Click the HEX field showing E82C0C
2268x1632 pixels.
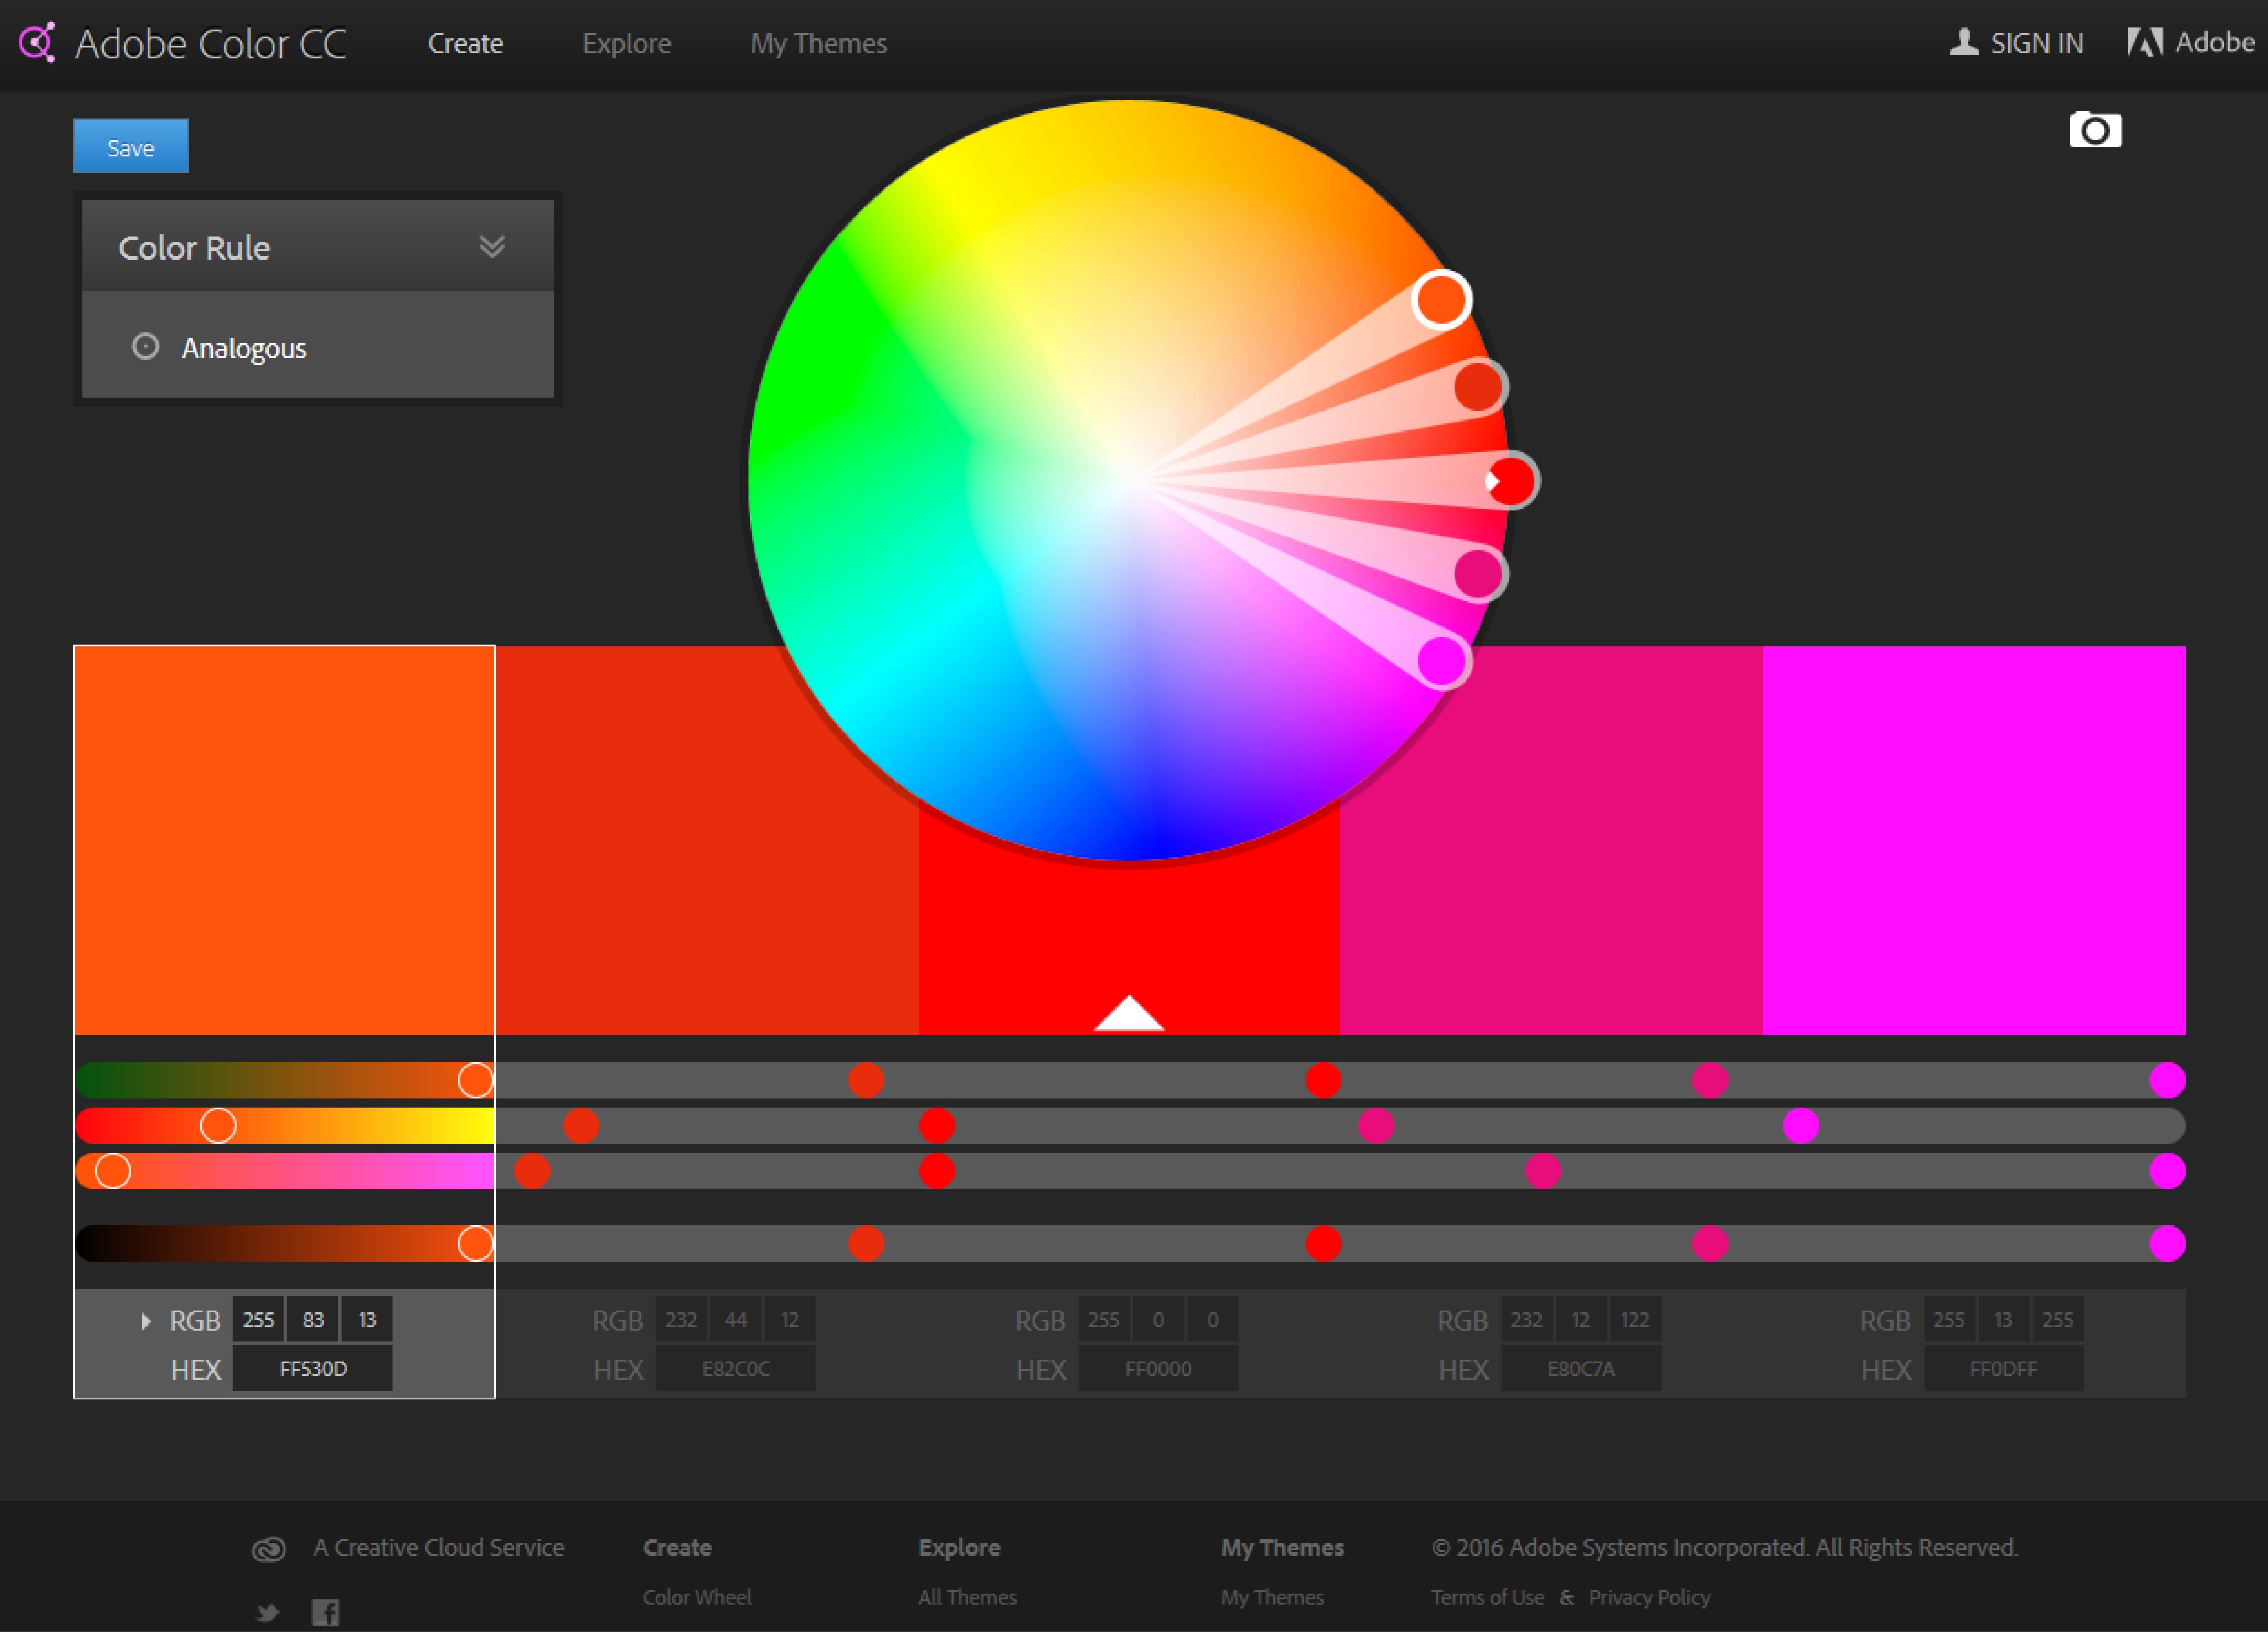point(735,1368)
